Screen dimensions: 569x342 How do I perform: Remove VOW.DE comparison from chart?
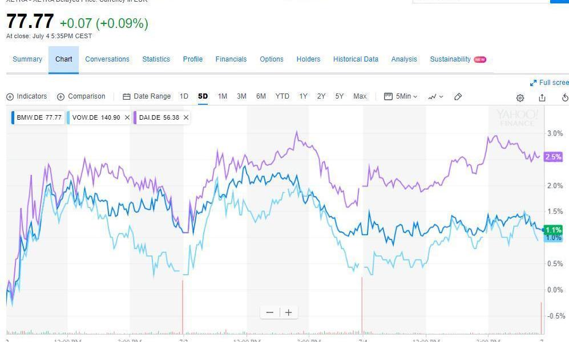127,117
